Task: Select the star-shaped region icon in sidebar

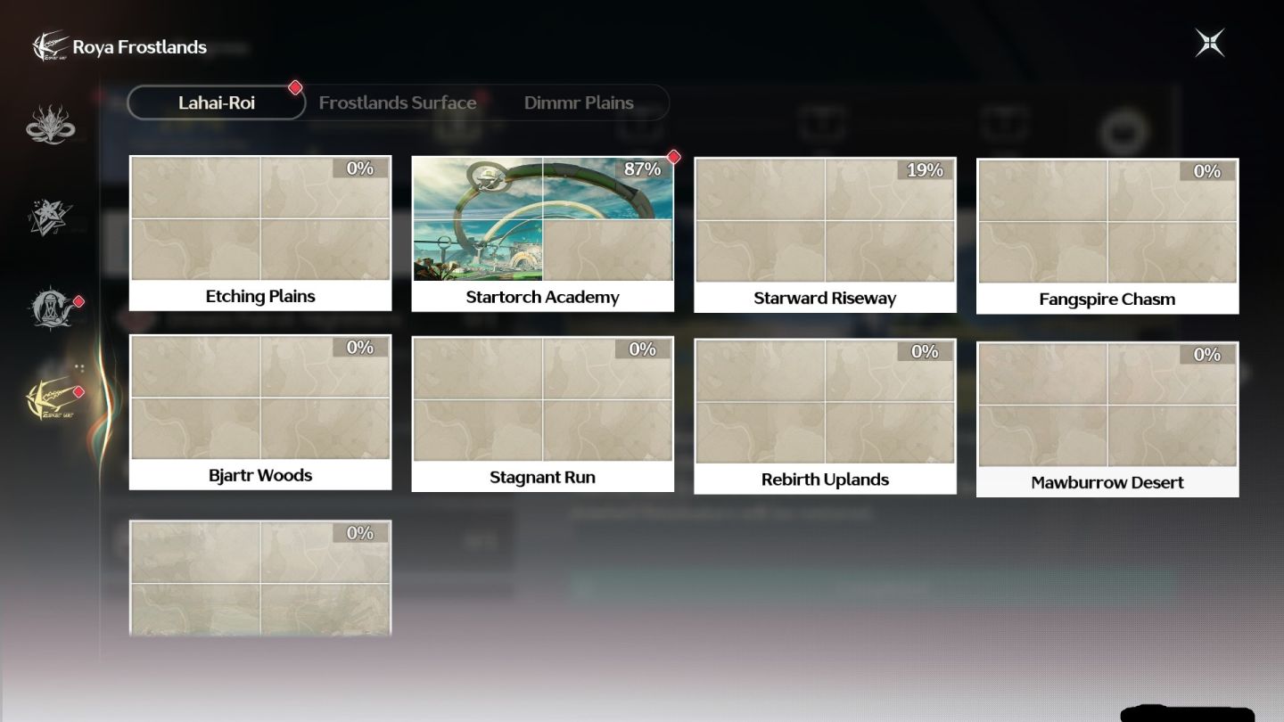Action: pos(50,217)
